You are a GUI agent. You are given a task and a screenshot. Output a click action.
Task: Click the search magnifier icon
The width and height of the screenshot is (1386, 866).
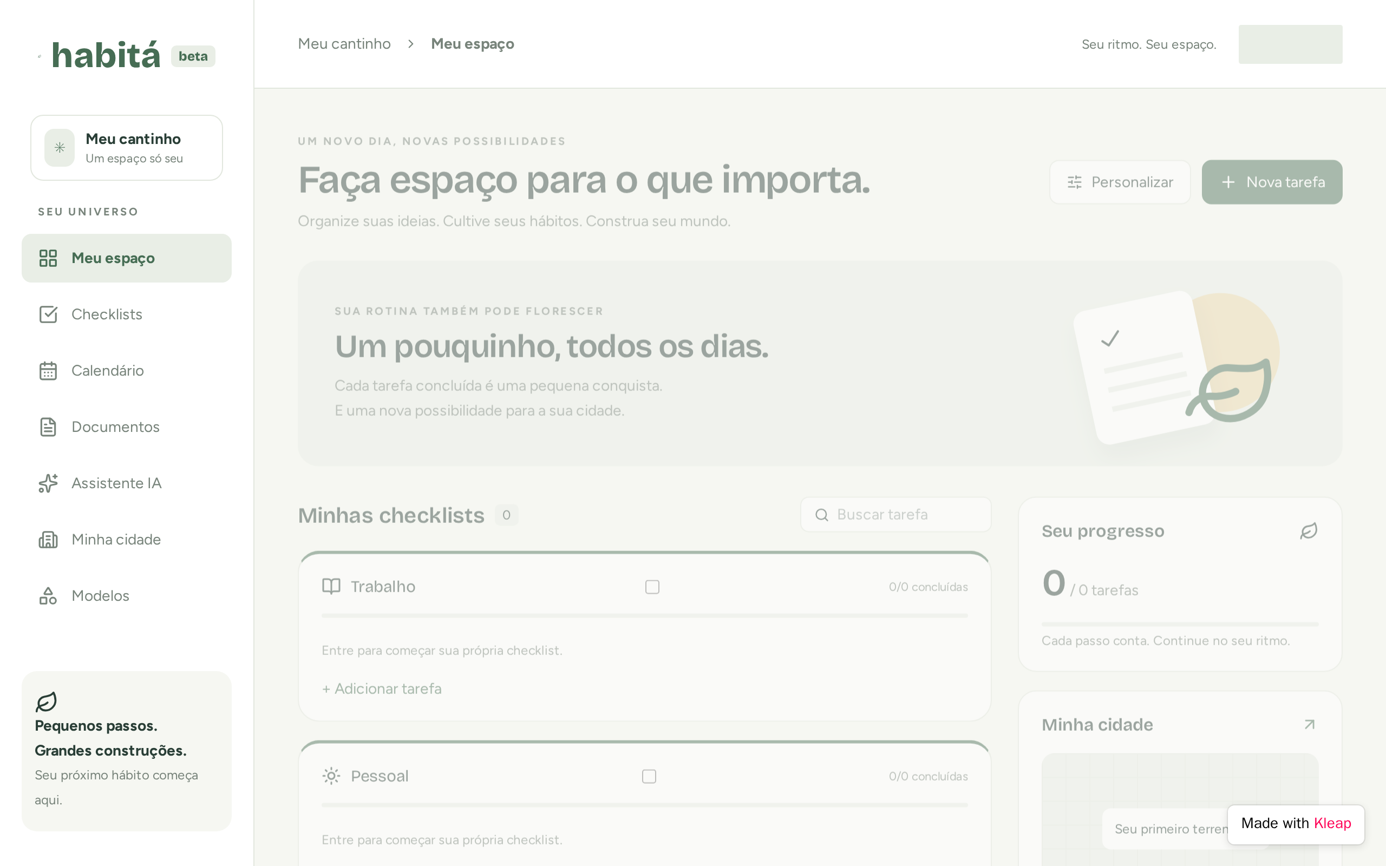pos(822,515)
